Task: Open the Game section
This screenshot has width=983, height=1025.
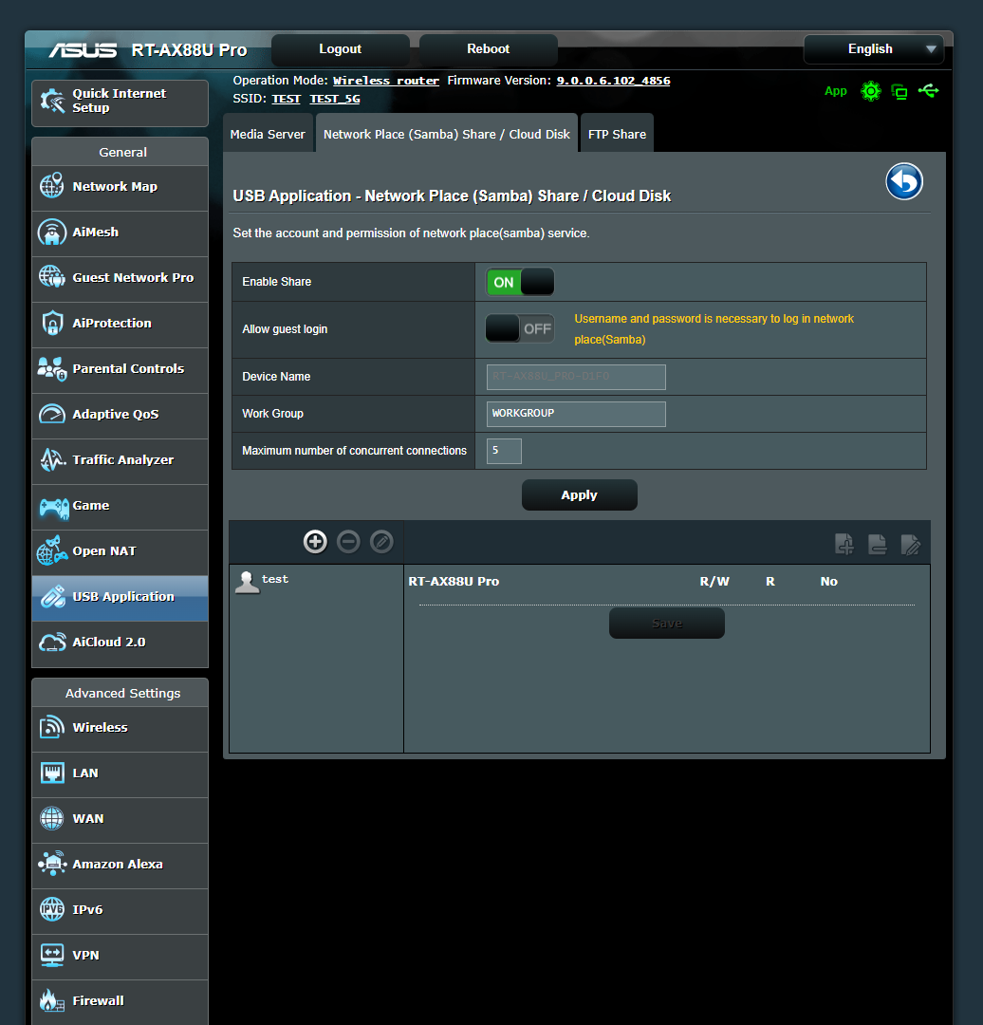Action: pyautogui.click(x=121, y=507)
